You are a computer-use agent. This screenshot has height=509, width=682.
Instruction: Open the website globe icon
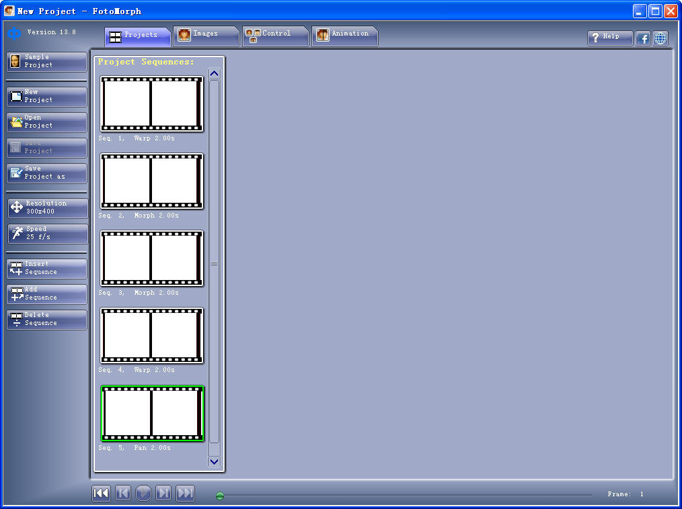point(660,38)
